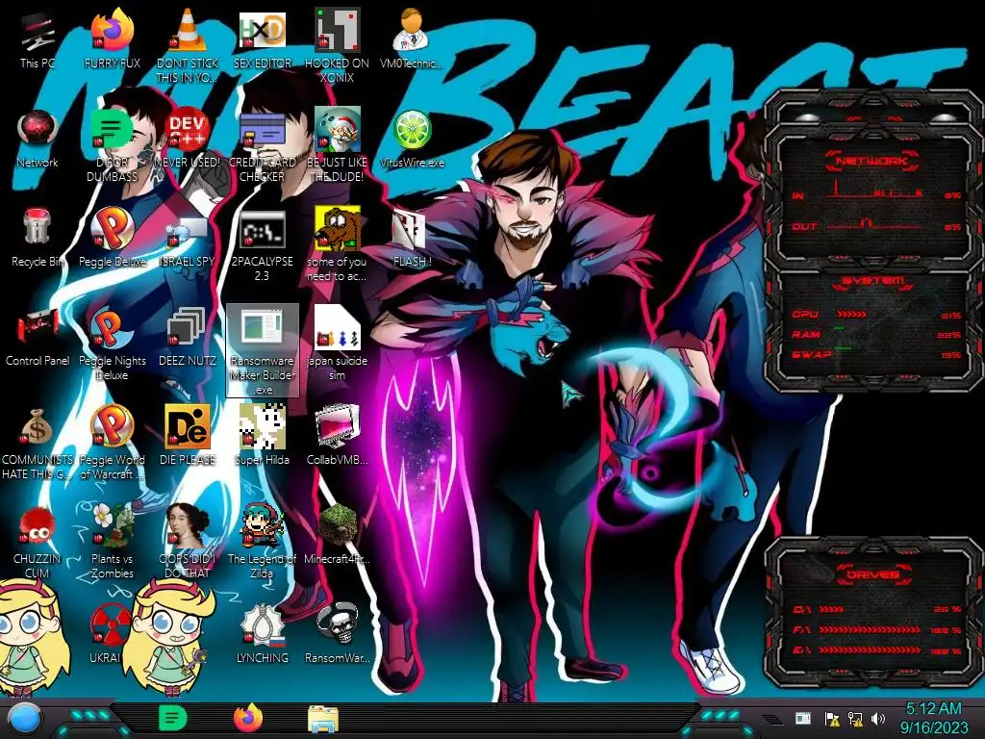This screenshot has height=739, width=985.
Task: Select the DEEZ NUTZ desktop icon
Action: tap(188, 337)
